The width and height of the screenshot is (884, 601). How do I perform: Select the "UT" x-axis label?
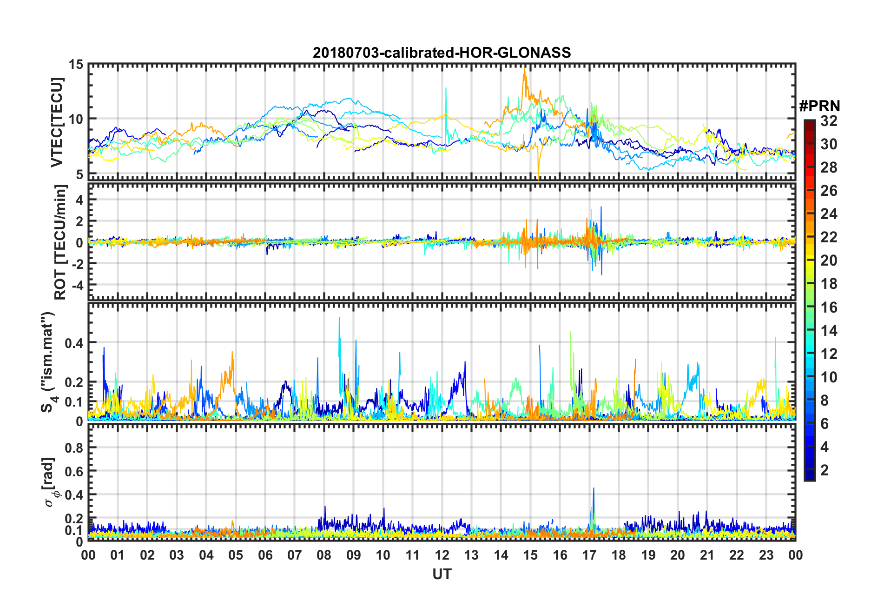click(x=442, y=574)
